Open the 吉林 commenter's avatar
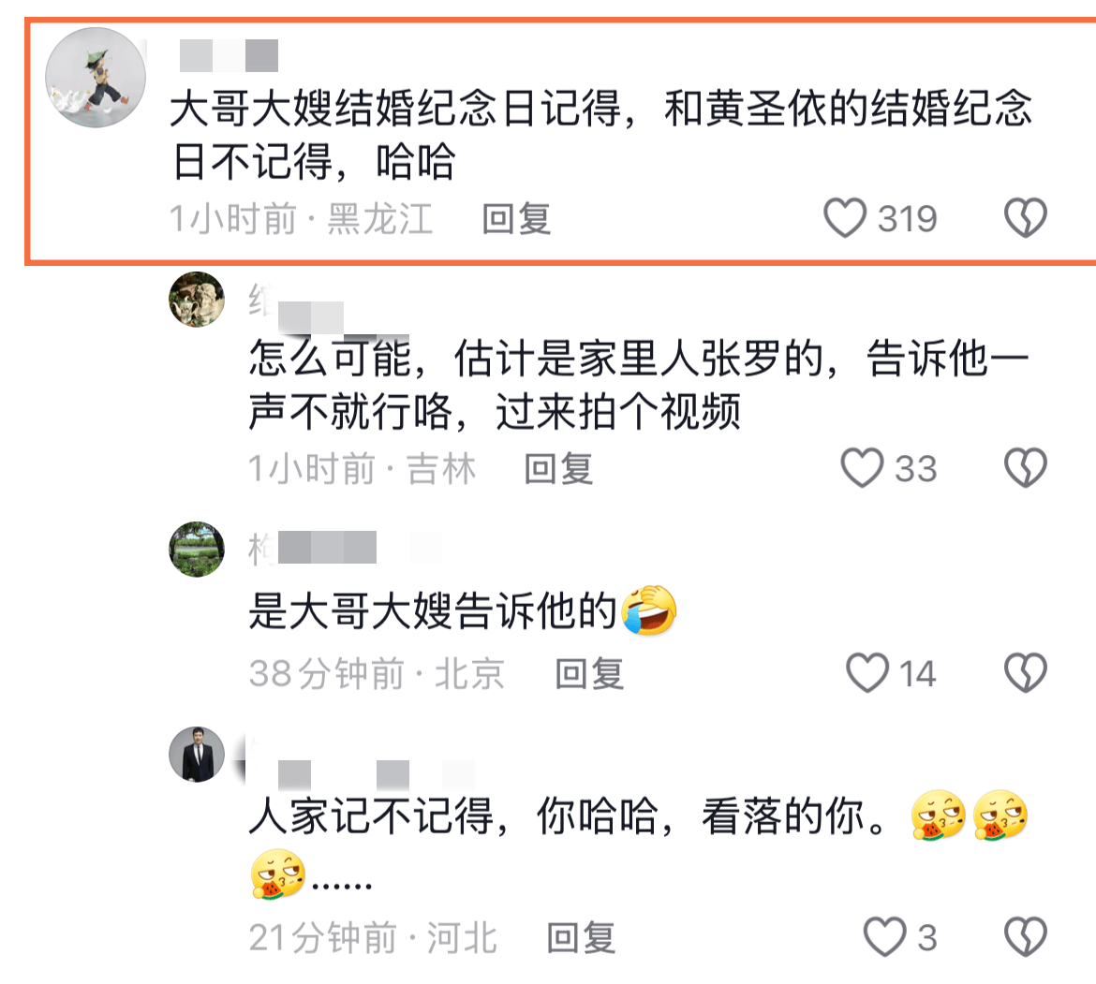1096x984 pixels. (197, 300)
